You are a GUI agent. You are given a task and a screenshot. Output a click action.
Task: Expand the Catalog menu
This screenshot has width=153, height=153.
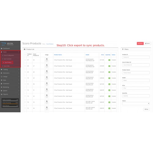pos(10,69)
